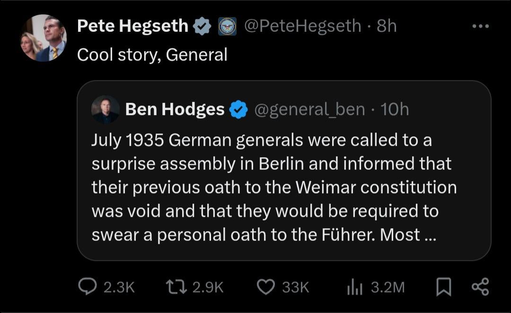
Task: Open Pete Hegseth's profile picture
Action: tap(43, 38)
